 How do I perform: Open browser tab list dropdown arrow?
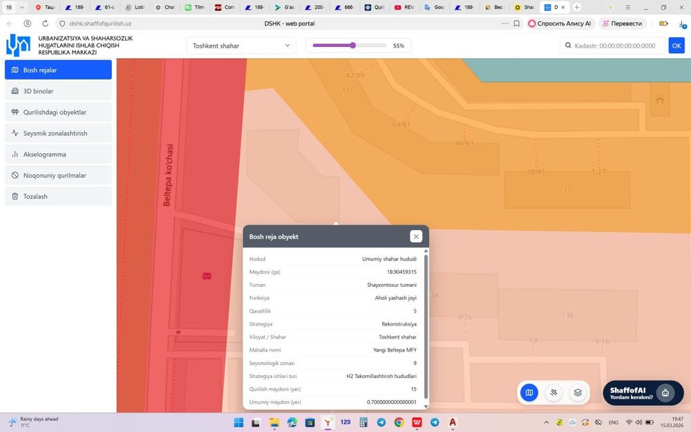coord(23,7)
